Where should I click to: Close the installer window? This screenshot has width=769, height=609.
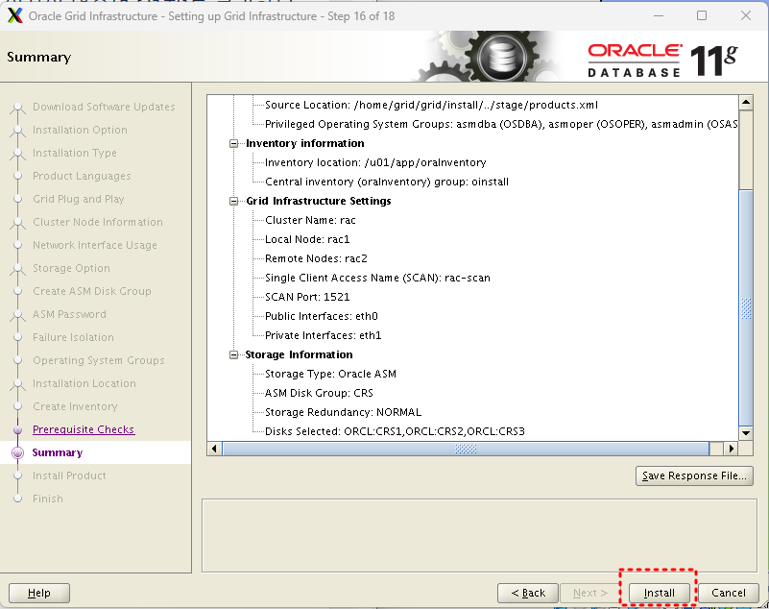click(745, 15)
